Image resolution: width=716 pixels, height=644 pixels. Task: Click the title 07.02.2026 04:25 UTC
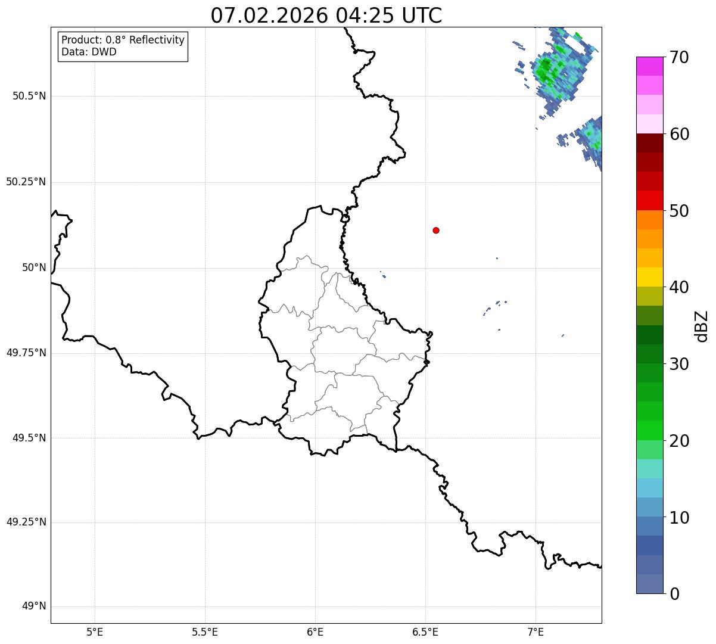tap(326, 15)
